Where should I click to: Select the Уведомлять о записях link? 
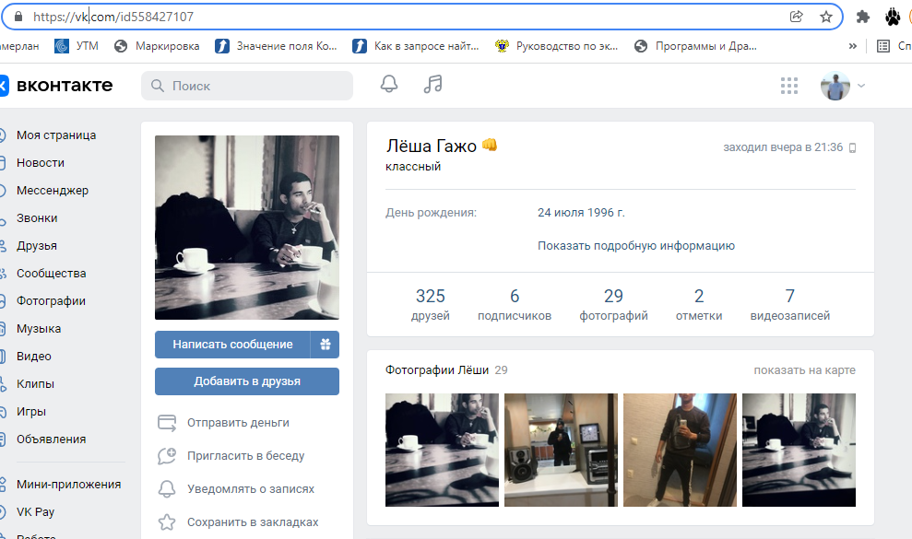(x=251, y=489)
